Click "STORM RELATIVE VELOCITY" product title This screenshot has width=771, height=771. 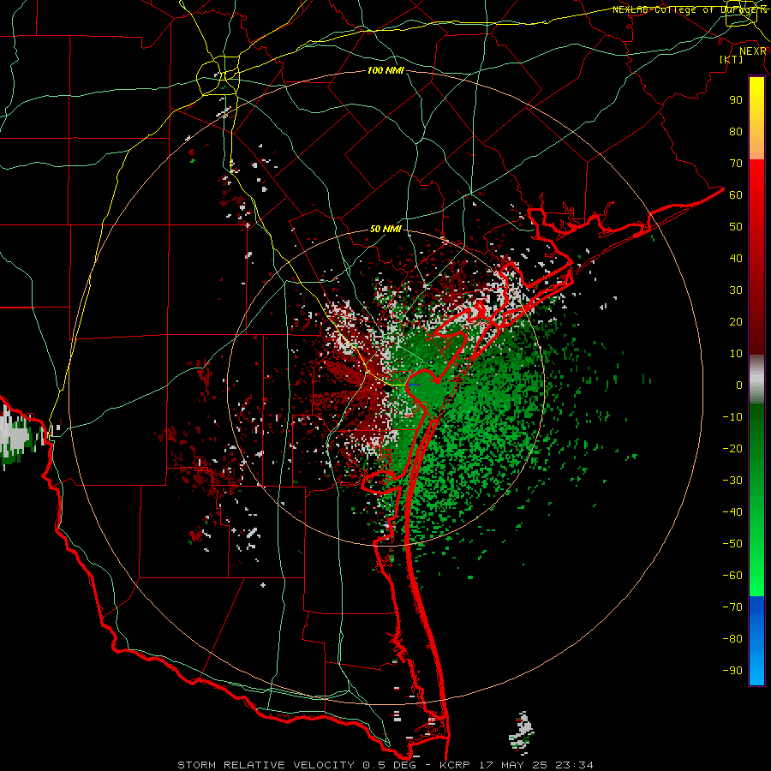[266, 765]
